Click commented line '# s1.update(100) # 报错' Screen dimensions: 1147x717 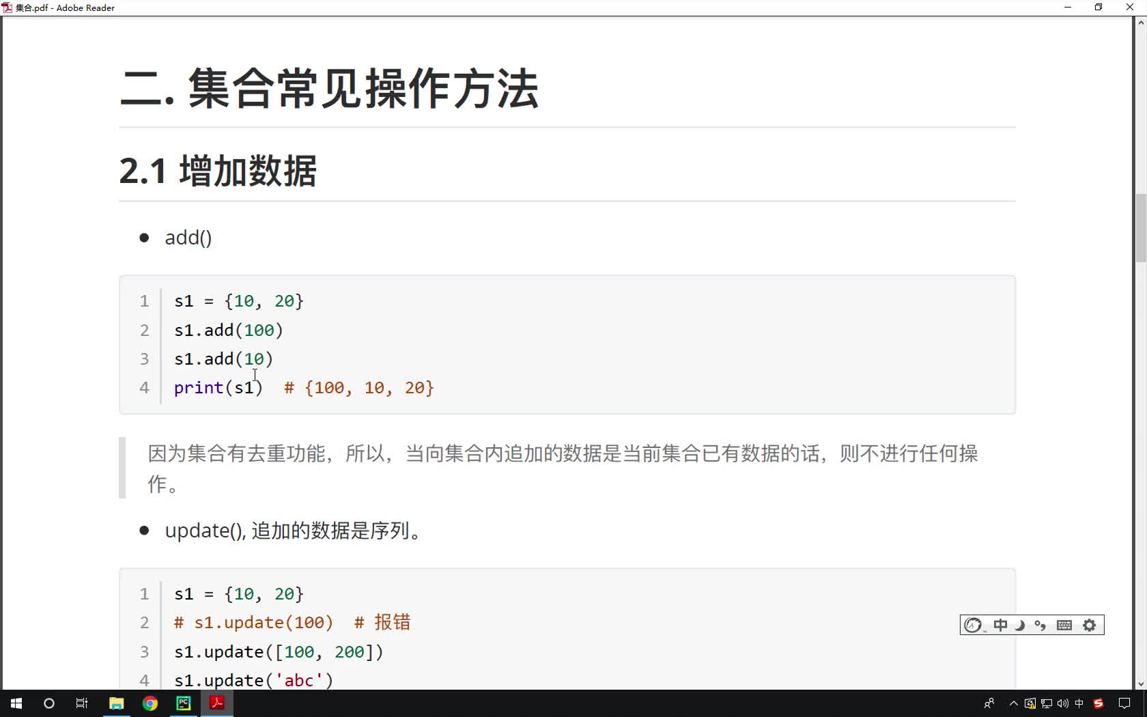[x=292, y=623]
